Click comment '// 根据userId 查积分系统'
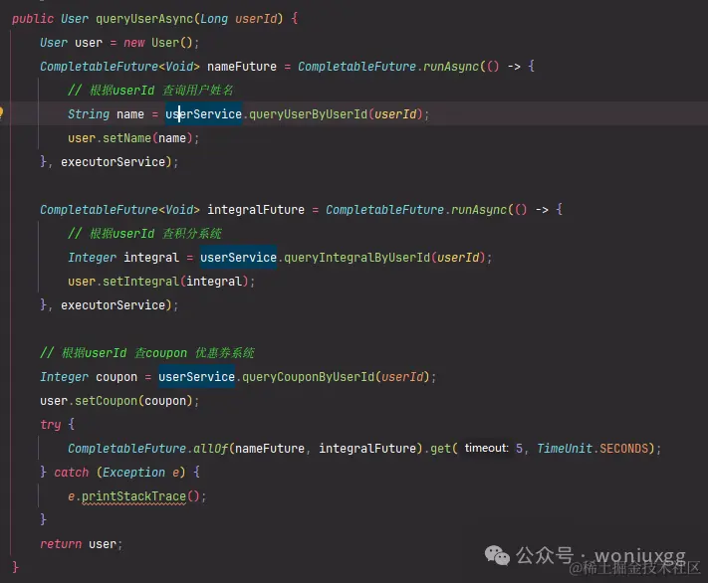This screenshot has height=583, width=708. 144,233
